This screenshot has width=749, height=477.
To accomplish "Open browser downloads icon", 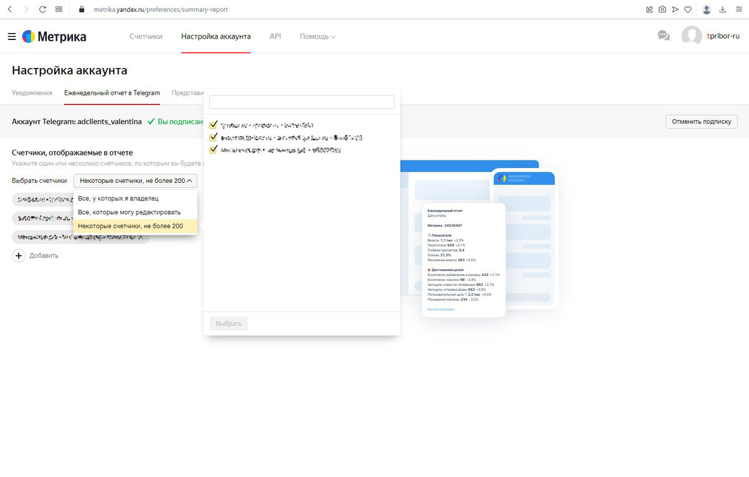I will click(723, 9).
